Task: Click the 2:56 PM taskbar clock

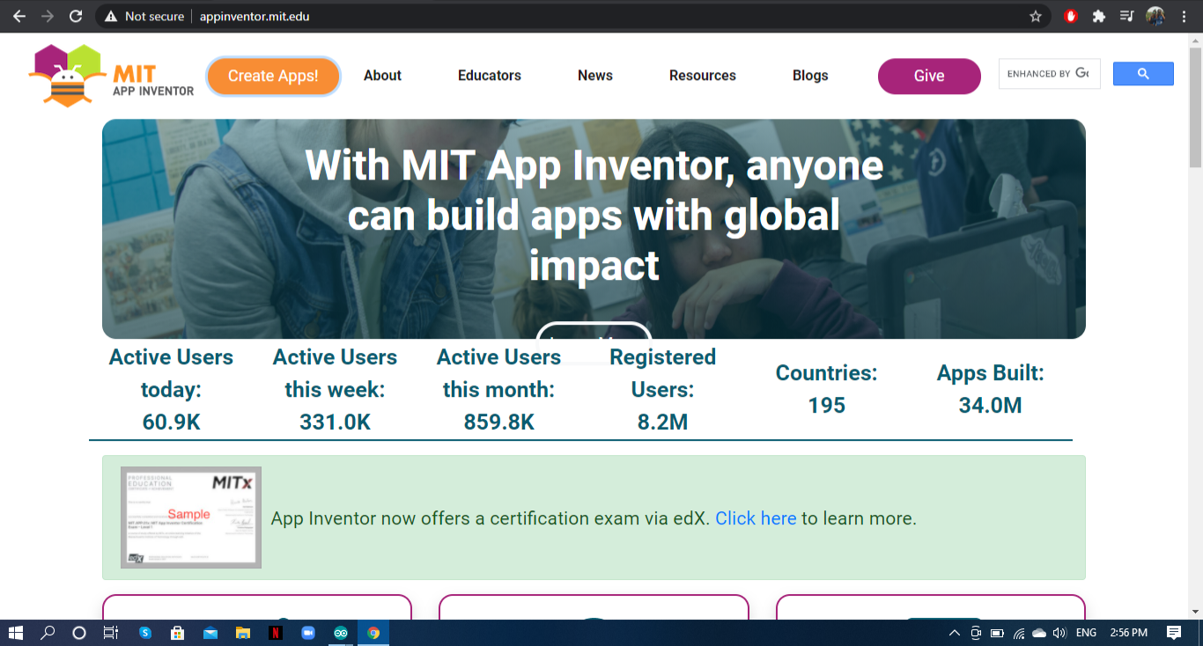Action: click(x=1129, y=633)
